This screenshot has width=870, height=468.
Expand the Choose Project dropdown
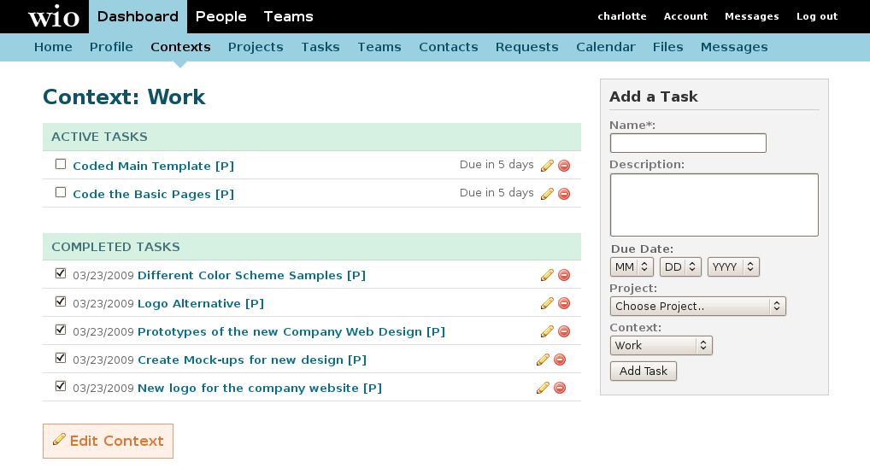pyautogui.click(x=697, y=306)
